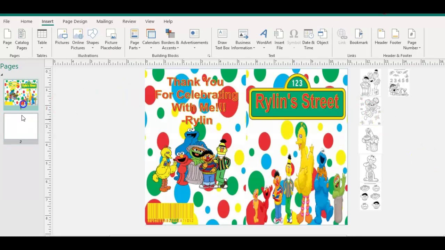This screenshot has width=445, height=250.
Task: Open the Help tab
Action: point(168,21)
